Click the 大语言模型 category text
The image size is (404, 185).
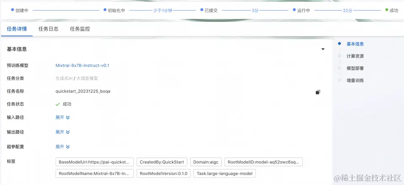[87, 78]
